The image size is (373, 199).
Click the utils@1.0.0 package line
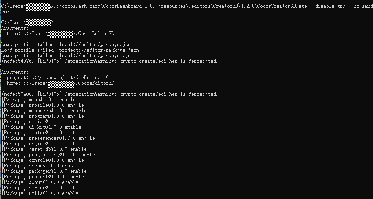pyautogui.click(x=40, y=193)
